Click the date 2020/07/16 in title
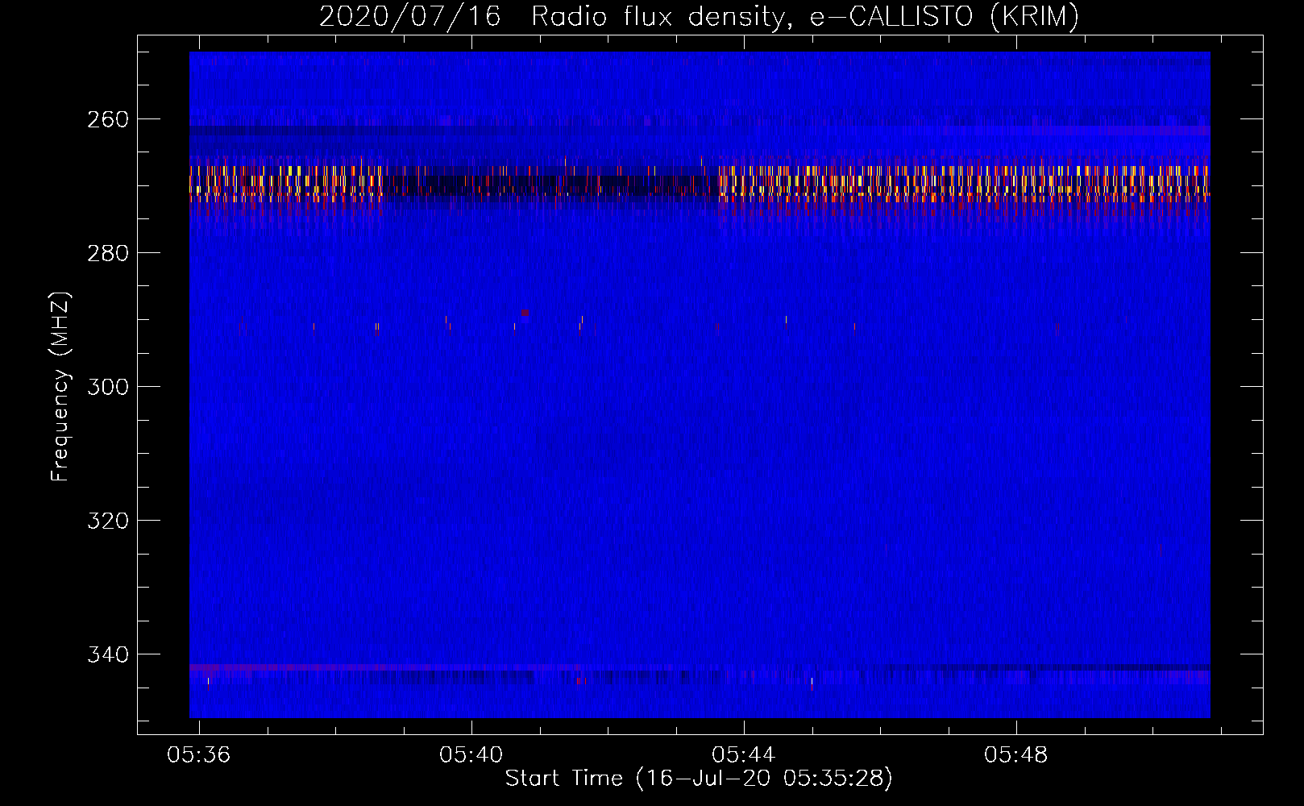 (x=409, y=16)
